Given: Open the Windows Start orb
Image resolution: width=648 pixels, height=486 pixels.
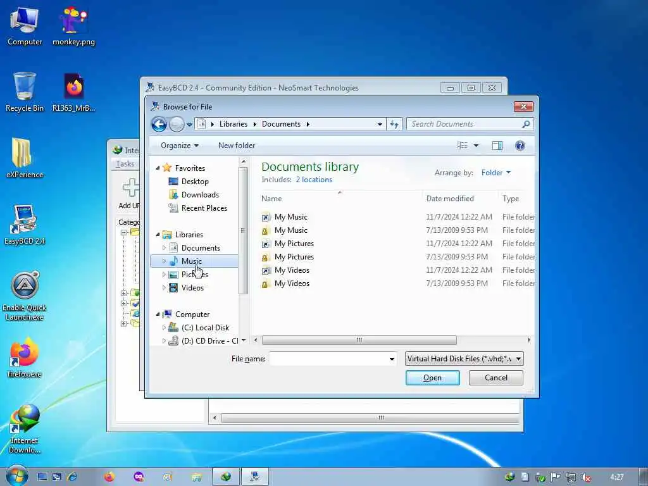Looking at the screenshot, I should click(x=17, y=476).
